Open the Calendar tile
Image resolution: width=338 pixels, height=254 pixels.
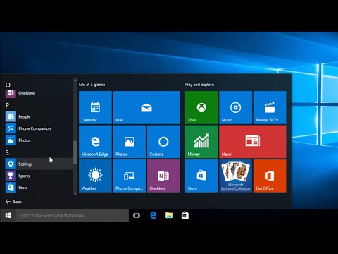click(x=95, y=107)
